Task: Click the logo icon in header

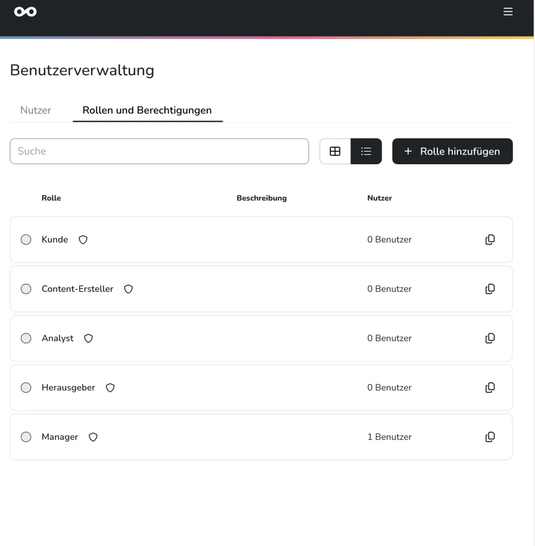Action: pos(26,12)
